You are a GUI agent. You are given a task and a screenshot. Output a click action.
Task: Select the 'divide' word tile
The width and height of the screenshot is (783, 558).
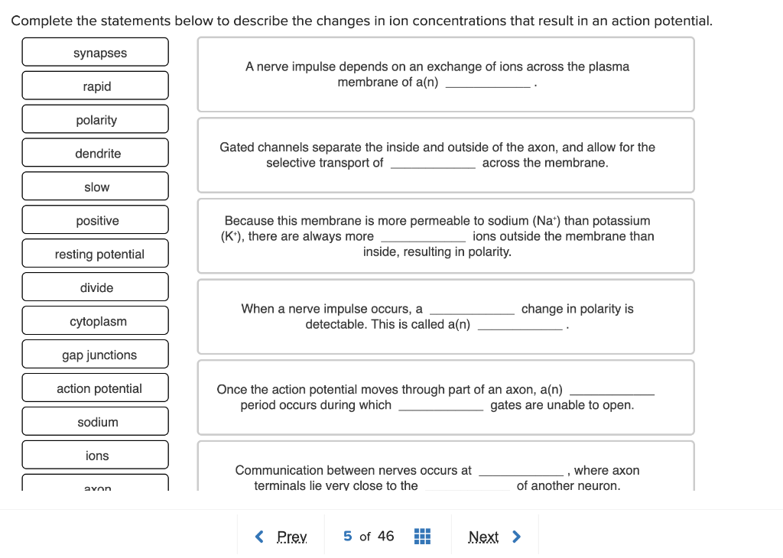95,287
